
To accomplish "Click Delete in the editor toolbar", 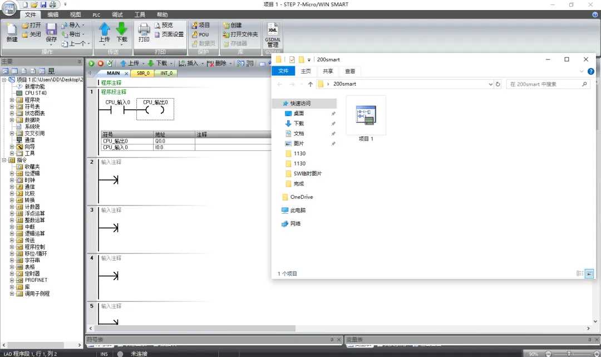I will coord(217,63).
